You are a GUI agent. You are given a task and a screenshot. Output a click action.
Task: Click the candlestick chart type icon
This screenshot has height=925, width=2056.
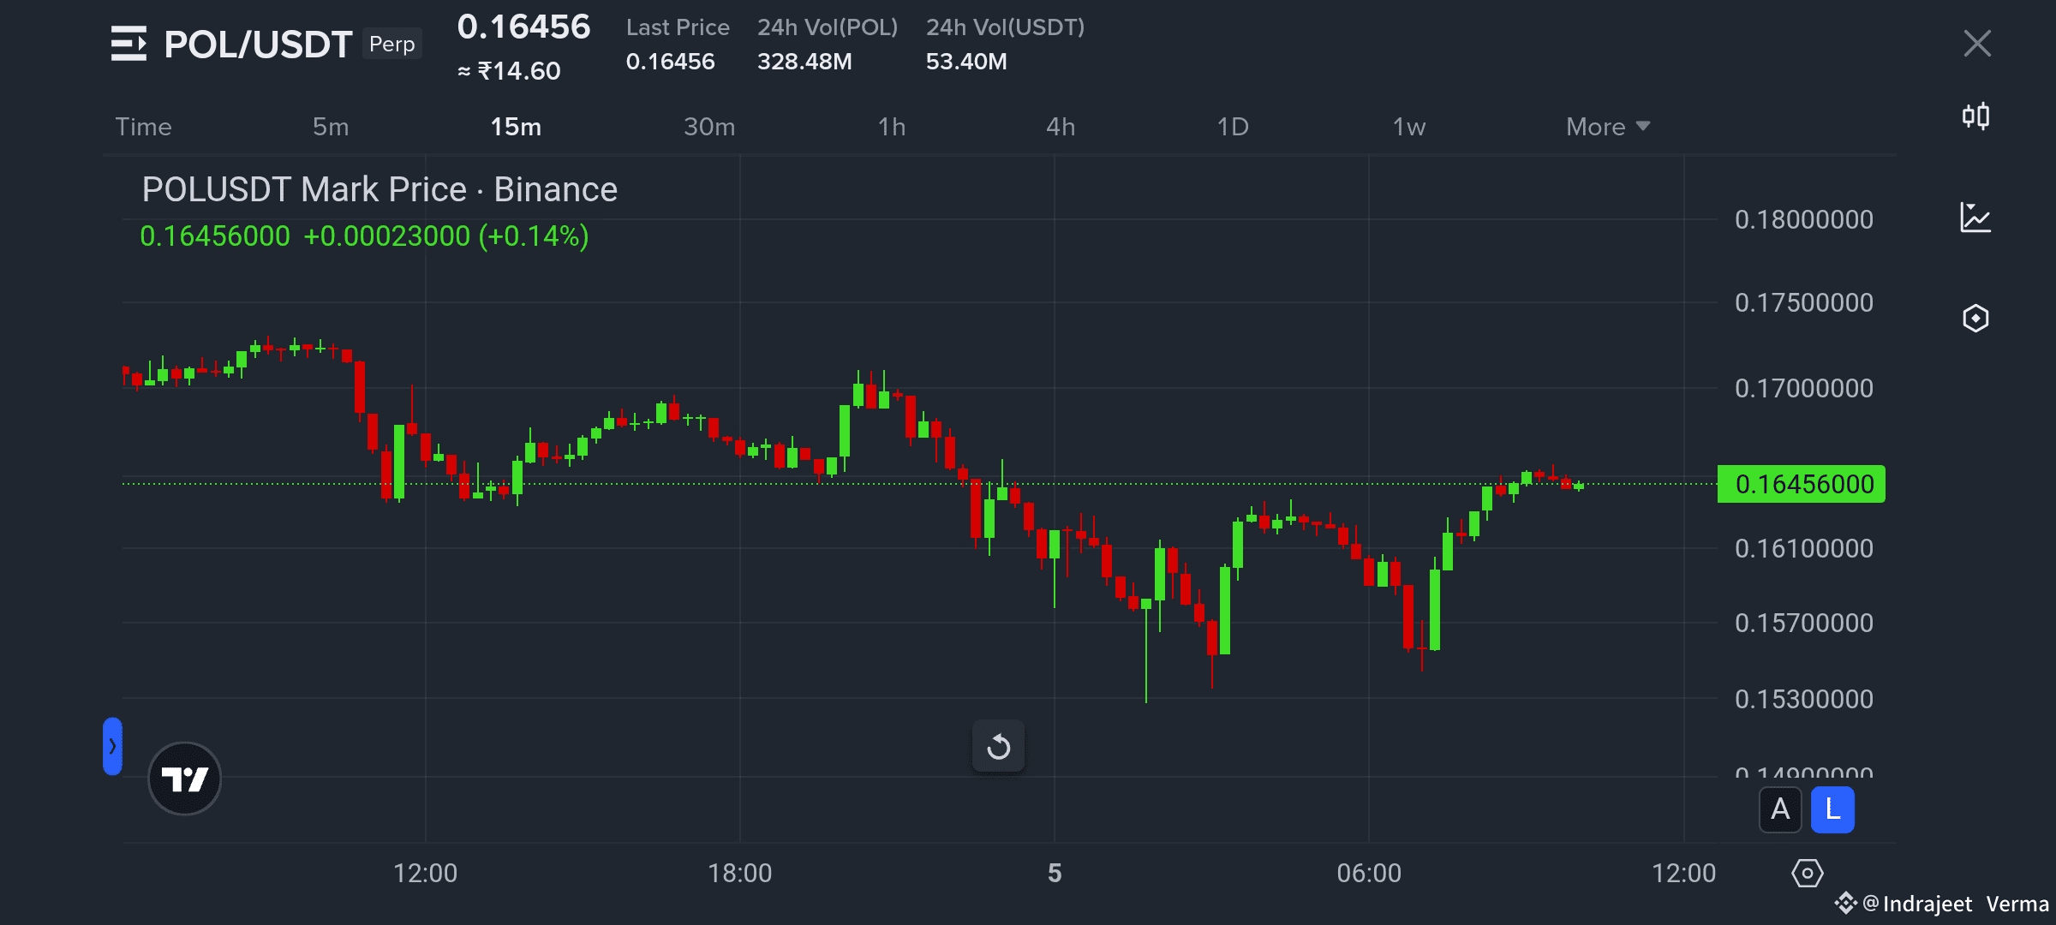[x=1975, y=116]
